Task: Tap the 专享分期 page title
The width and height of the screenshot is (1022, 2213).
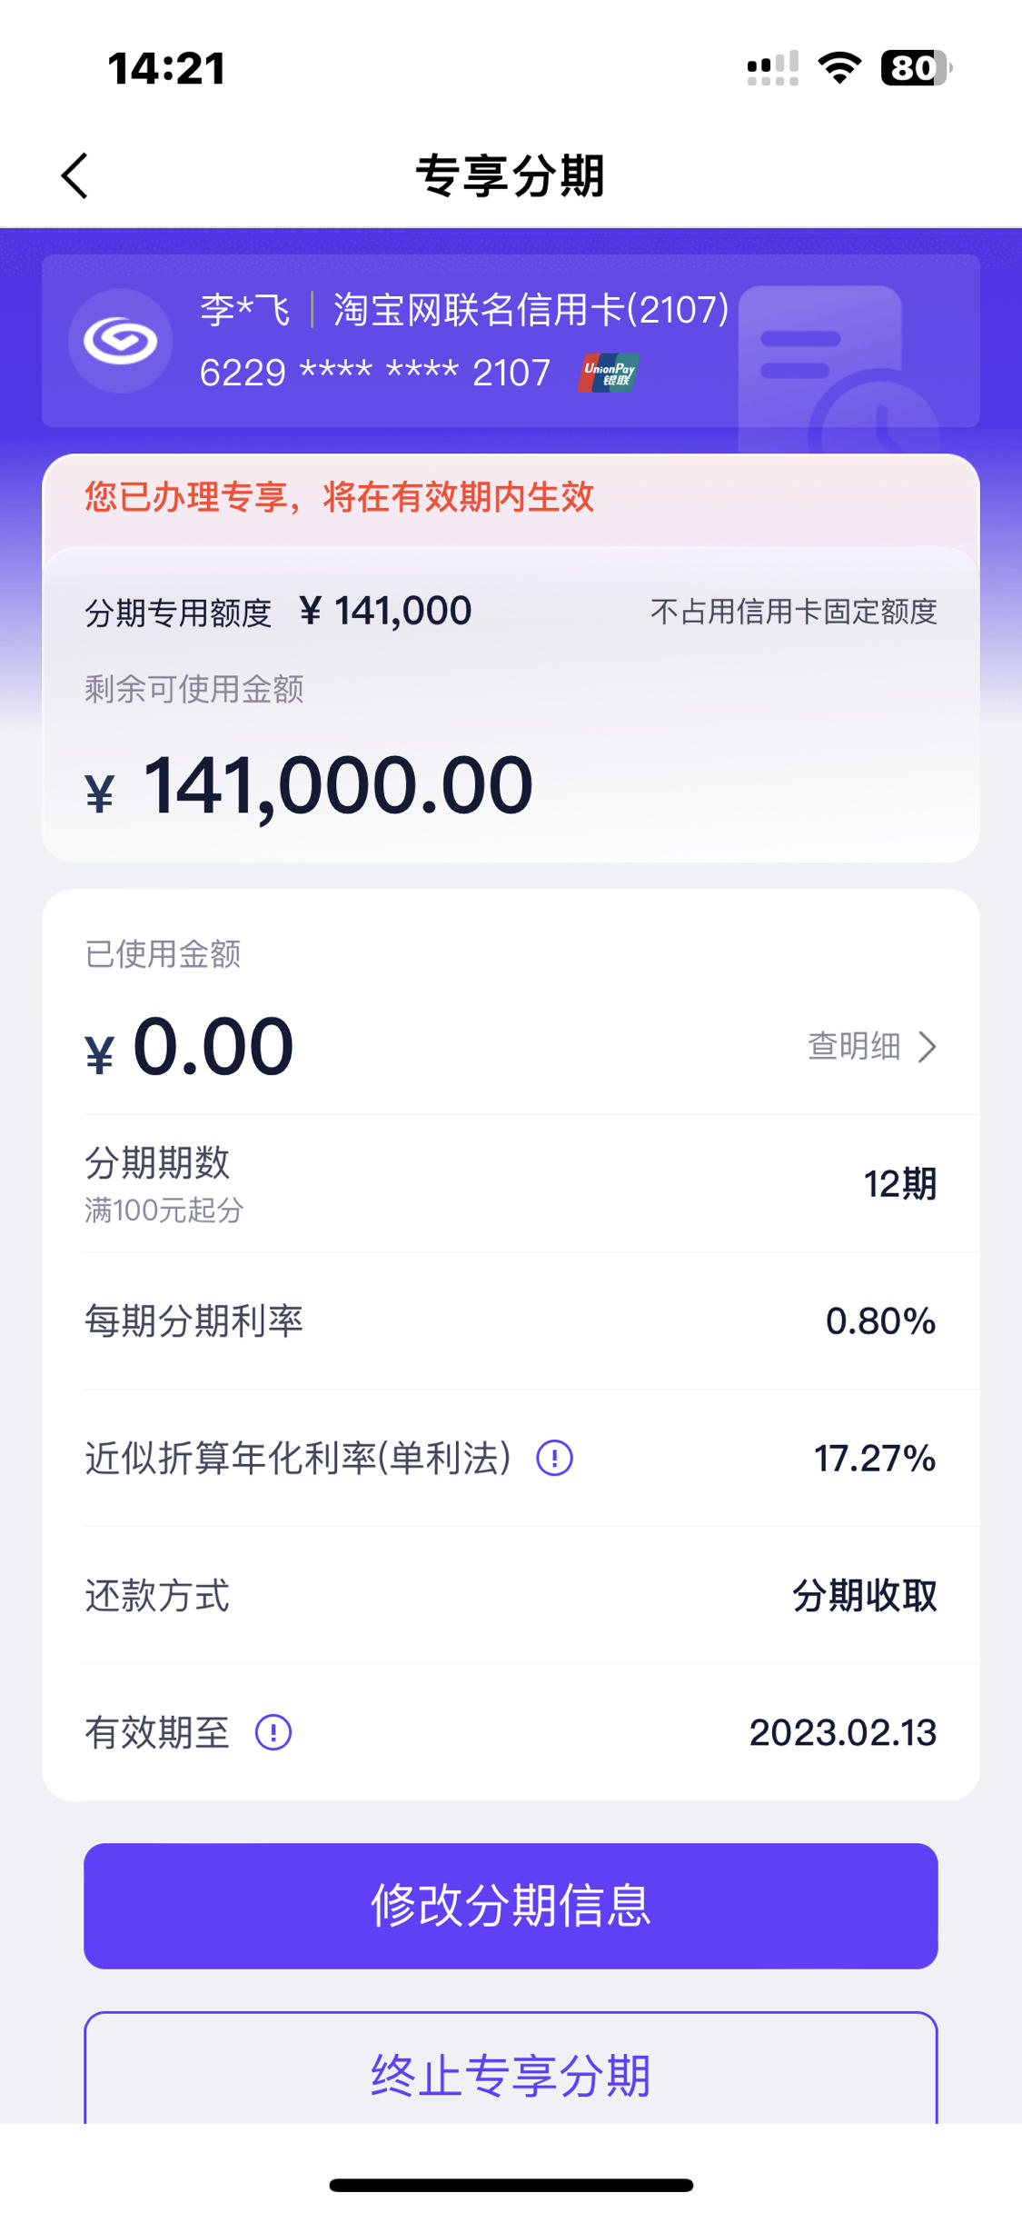Action: pos(511,175)
